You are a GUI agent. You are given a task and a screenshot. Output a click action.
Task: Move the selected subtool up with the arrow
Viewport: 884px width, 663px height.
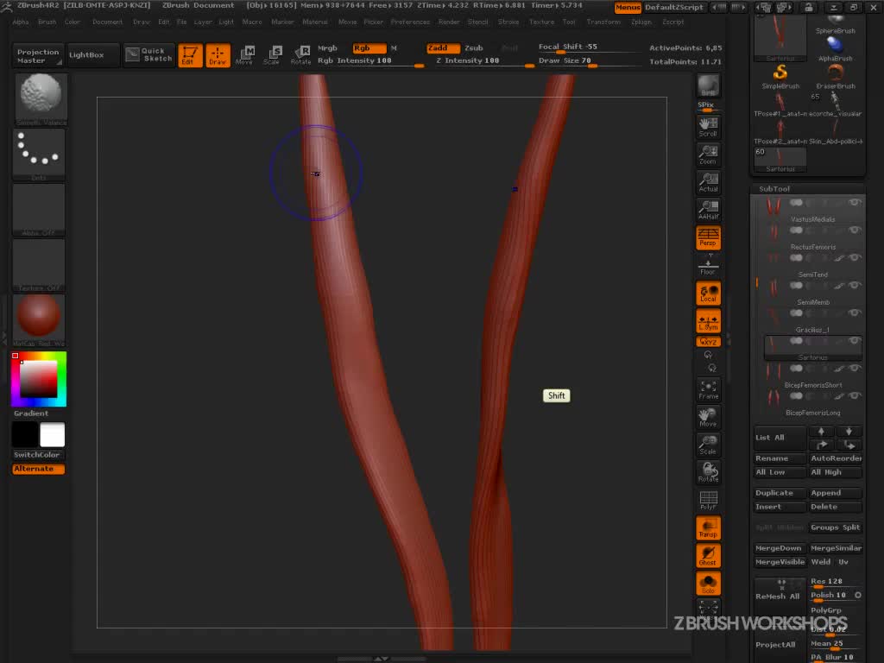pos(822,432)
